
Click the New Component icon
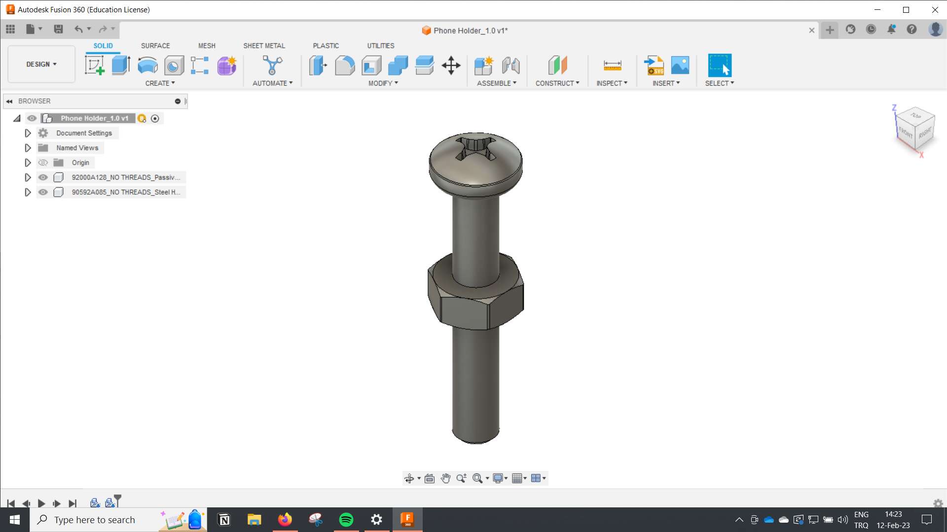tap(484, 65)
